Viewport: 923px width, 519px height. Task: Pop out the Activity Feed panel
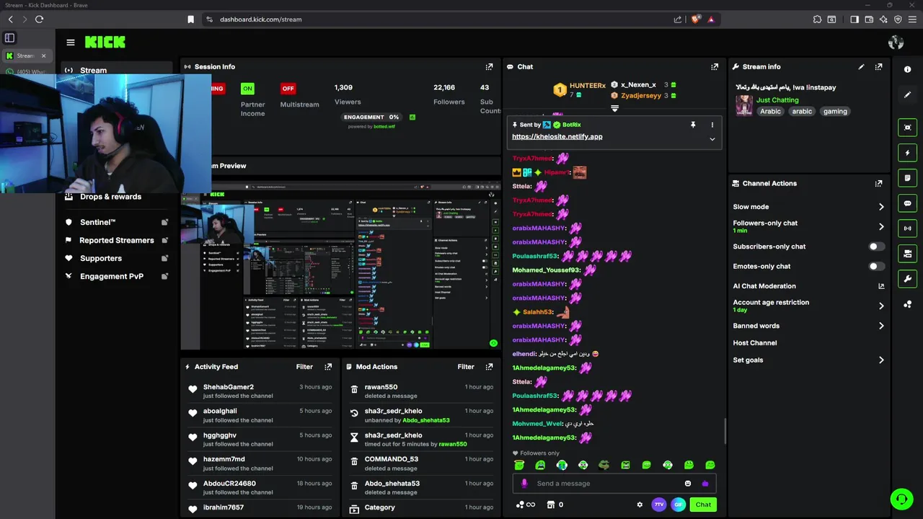[328, 366]
